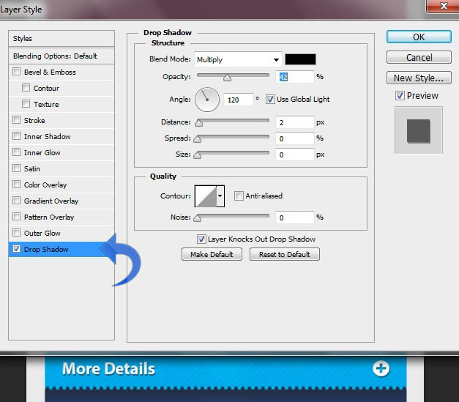Click the Make Default button
Image resolution: width=459 pixels, height=402 pixels.
pyautogui.click(x=212, y=254)
